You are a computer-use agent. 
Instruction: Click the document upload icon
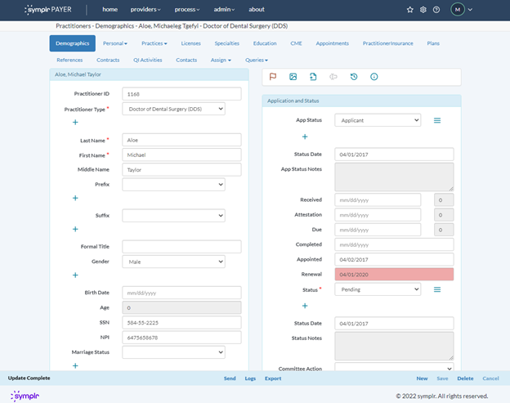[313, 77]
